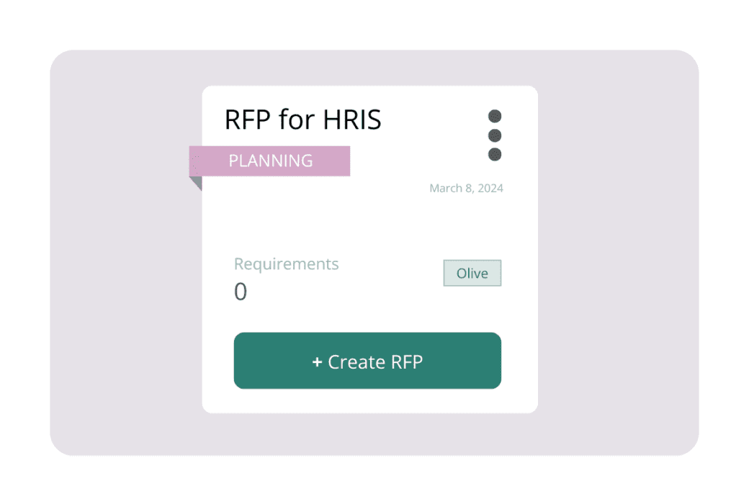The width and height of the screenshot is (749, 499).
Task: Open the March 8, 2024 date picker
Action: [x=466, y=188]
